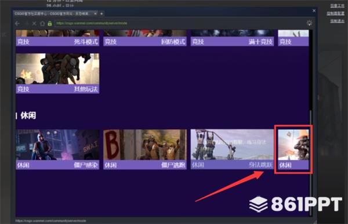Open the 回防模式 game mode card

(145, 38)
